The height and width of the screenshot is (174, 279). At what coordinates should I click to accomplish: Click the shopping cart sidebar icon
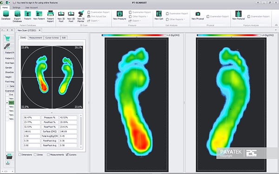coord(7,38)
